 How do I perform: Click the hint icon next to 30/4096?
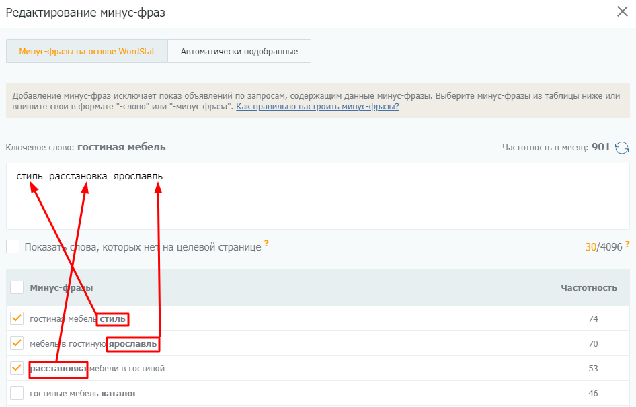coord(627,244)
